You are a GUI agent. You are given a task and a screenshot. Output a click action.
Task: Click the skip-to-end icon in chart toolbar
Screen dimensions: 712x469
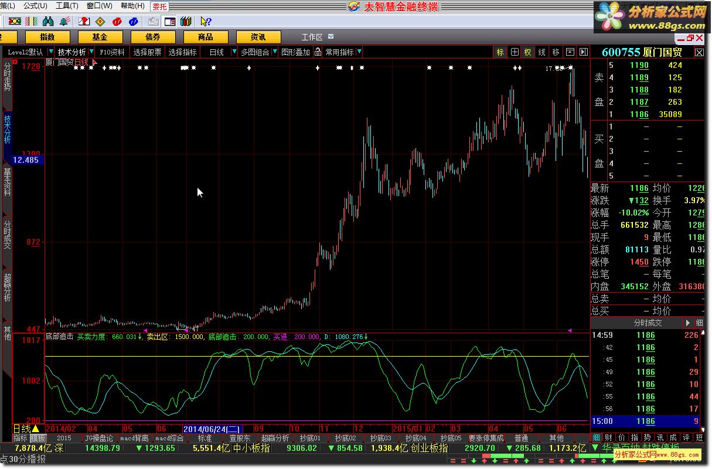tap(583, 52)
